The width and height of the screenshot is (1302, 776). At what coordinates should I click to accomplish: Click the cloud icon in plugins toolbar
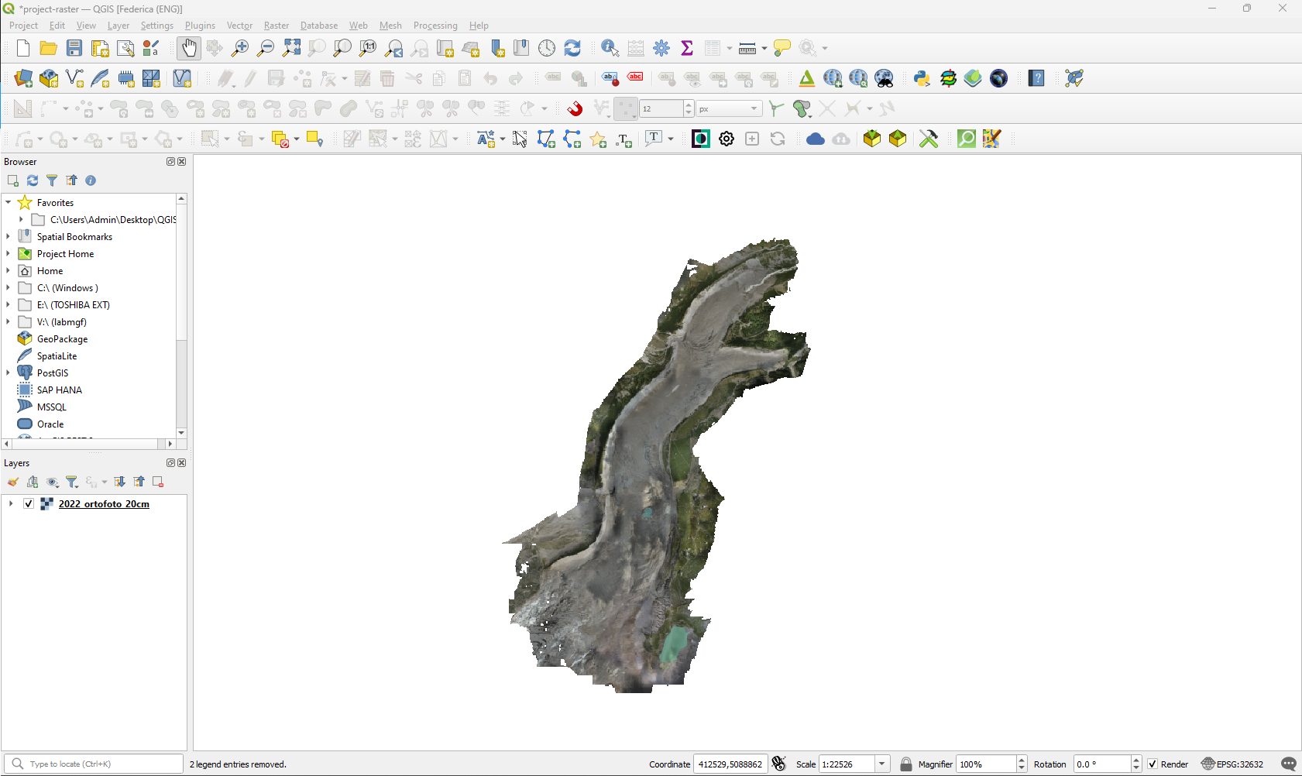click(x=816, y=139)
